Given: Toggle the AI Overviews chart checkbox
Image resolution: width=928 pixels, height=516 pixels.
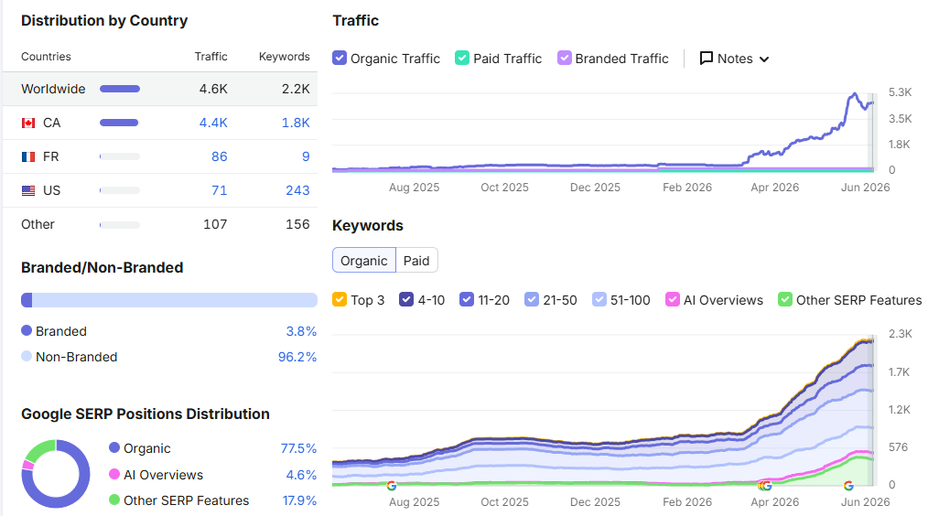Looking at the screenshot, I should tap(673, 299).
